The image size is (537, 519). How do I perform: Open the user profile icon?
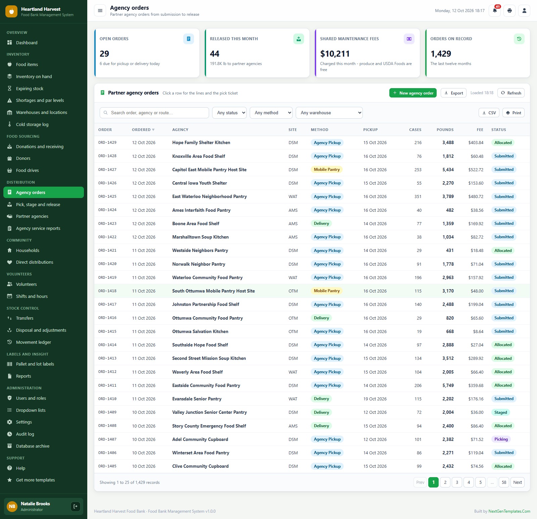524,11
